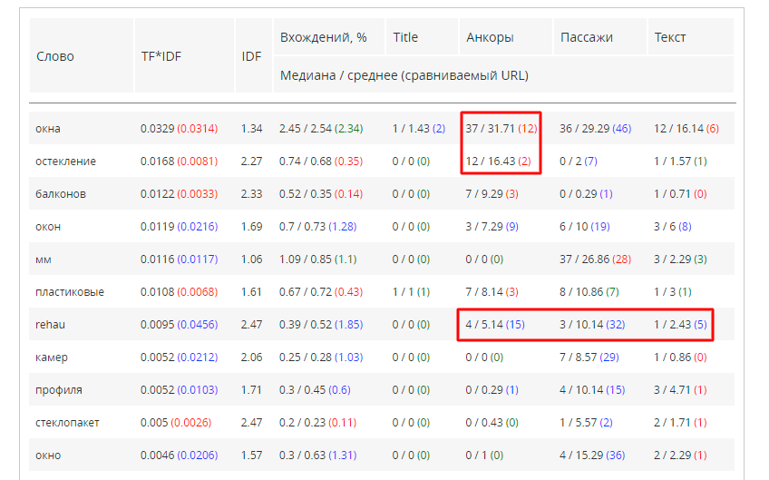Click TF*IDF value 0.0116 (0.0117)
The image size is (769, 480).
(x=179, y=260)
